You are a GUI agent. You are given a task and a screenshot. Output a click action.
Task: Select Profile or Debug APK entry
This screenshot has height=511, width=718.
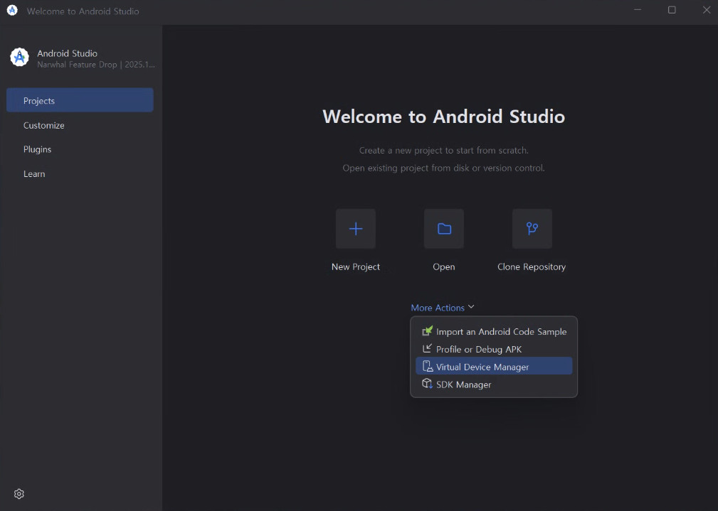click(494, 349)
